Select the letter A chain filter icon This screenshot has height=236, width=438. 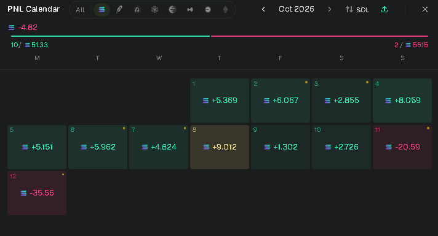(x=137, y=10)
